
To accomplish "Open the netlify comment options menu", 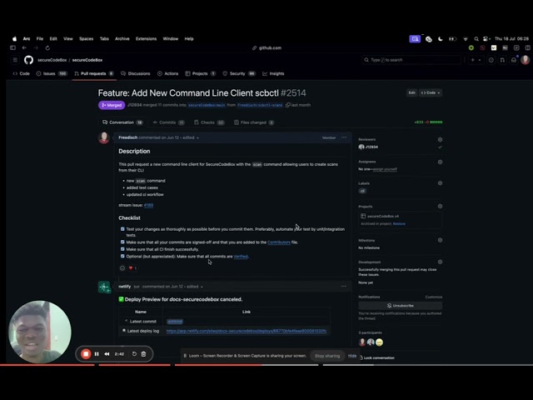I will click(344, 287).
